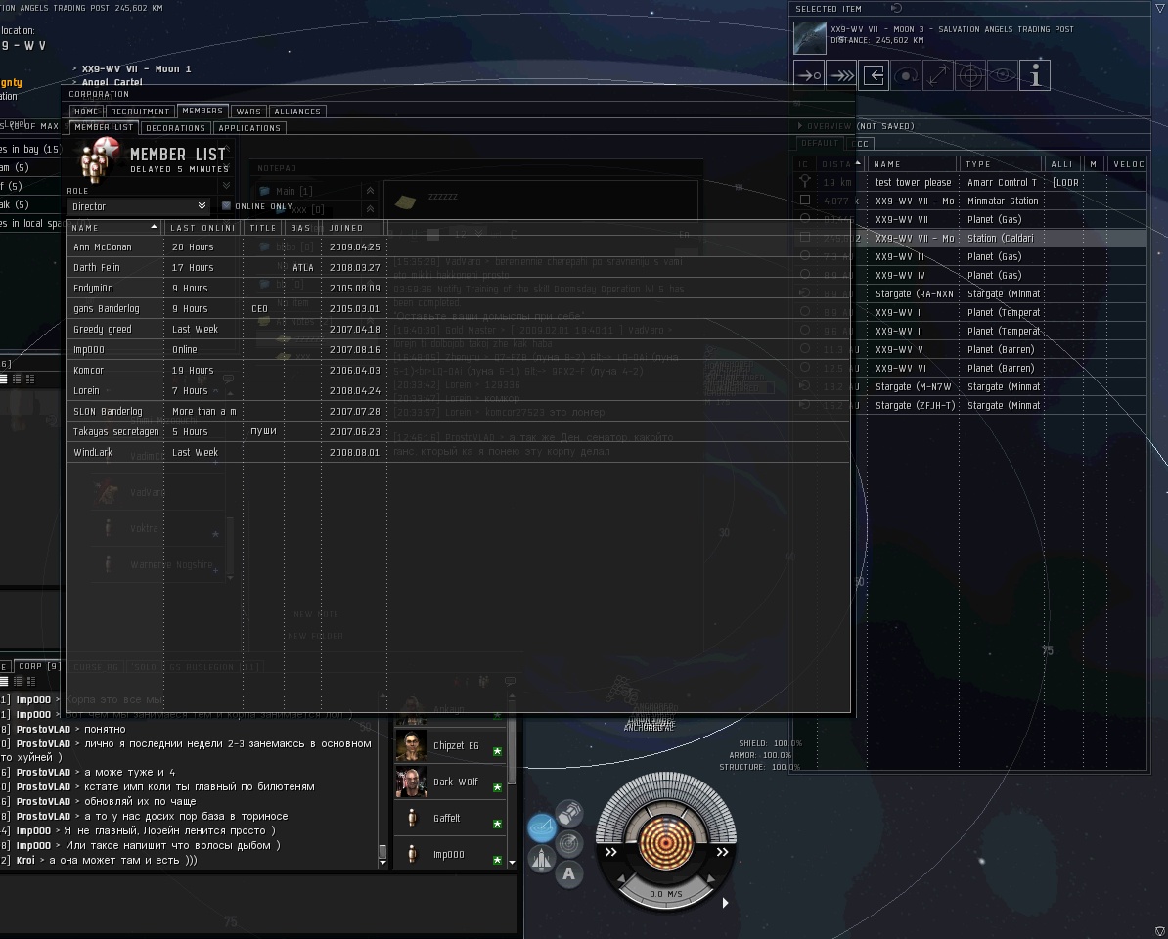Click the scanner icon near ship HUD
The width and height of the screenshot is (1168, 939).
(x=570, y=844)
